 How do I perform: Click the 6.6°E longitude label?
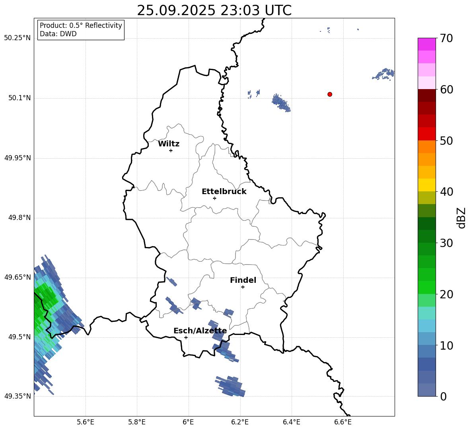coord(343,422)
